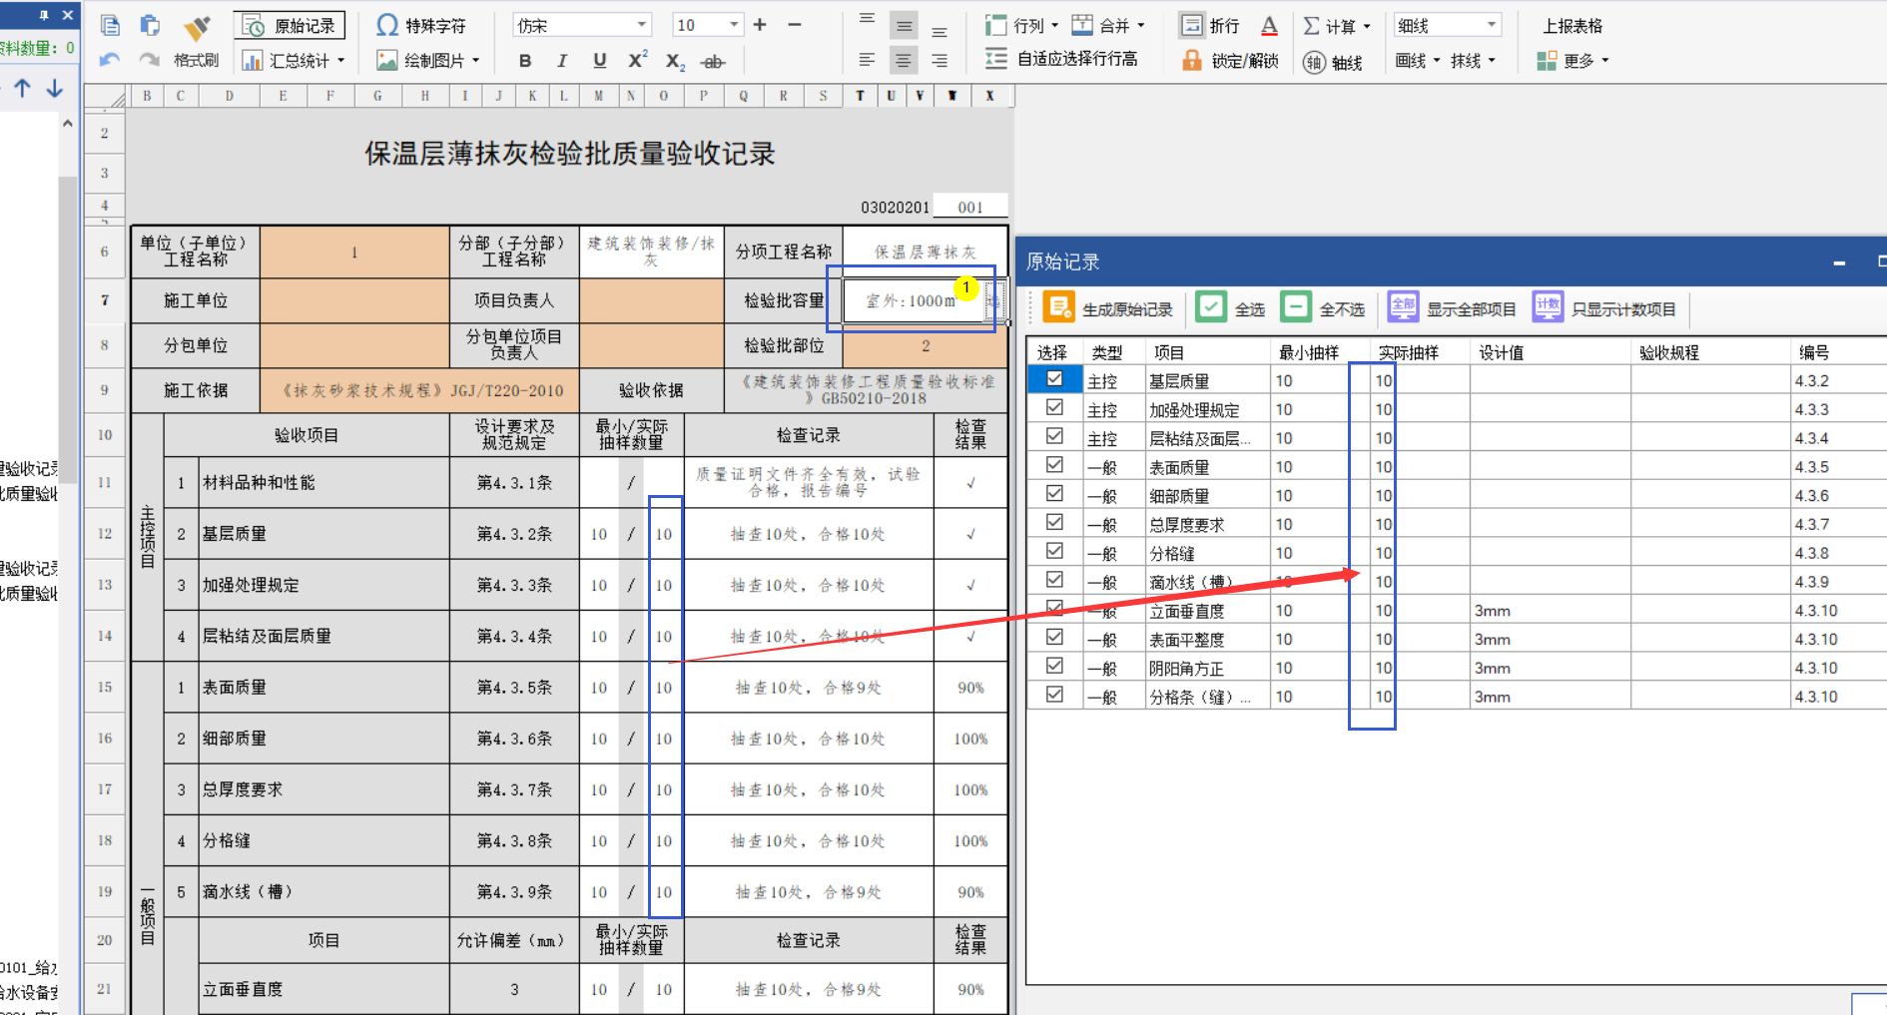This screenshot has height=1015, width=1887.
Task: Undo the last action
Action: click(110, 61)
